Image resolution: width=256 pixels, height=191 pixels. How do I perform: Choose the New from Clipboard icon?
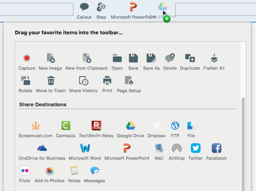pos(87,58)
